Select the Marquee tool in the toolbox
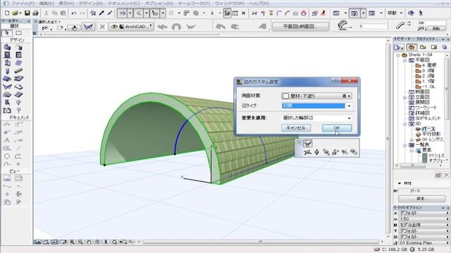Screen dimensions: 451x253 click(x=19, y=33)
